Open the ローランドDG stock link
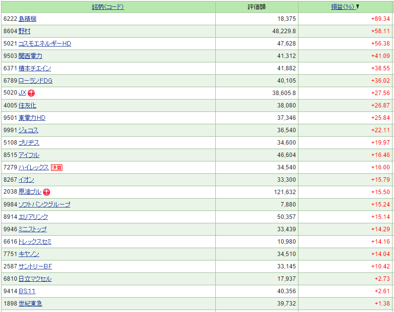The image size is (394, 312). point(36,81)
